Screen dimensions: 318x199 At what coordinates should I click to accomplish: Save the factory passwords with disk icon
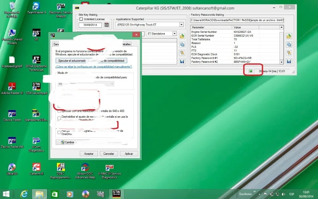click(289, 61)
